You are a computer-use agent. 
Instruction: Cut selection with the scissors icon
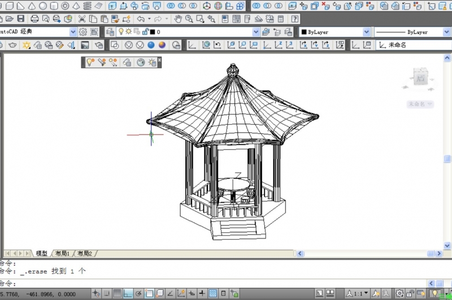click(82, 19)
